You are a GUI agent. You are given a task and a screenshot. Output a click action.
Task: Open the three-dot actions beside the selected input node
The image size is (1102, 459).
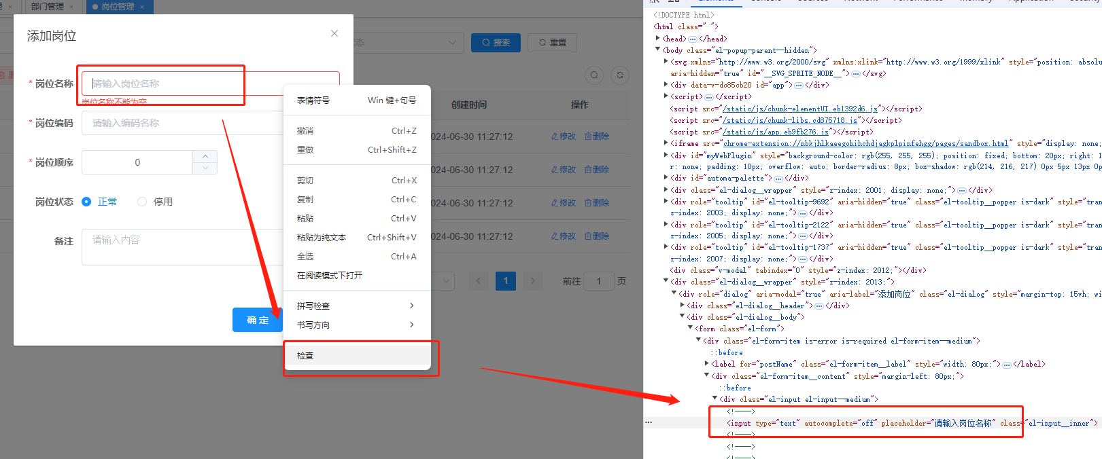click(x=649, y=422)
